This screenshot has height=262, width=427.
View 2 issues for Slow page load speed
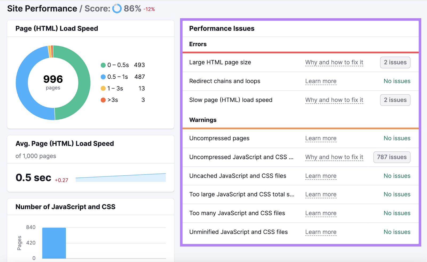(x=395, y=100)
